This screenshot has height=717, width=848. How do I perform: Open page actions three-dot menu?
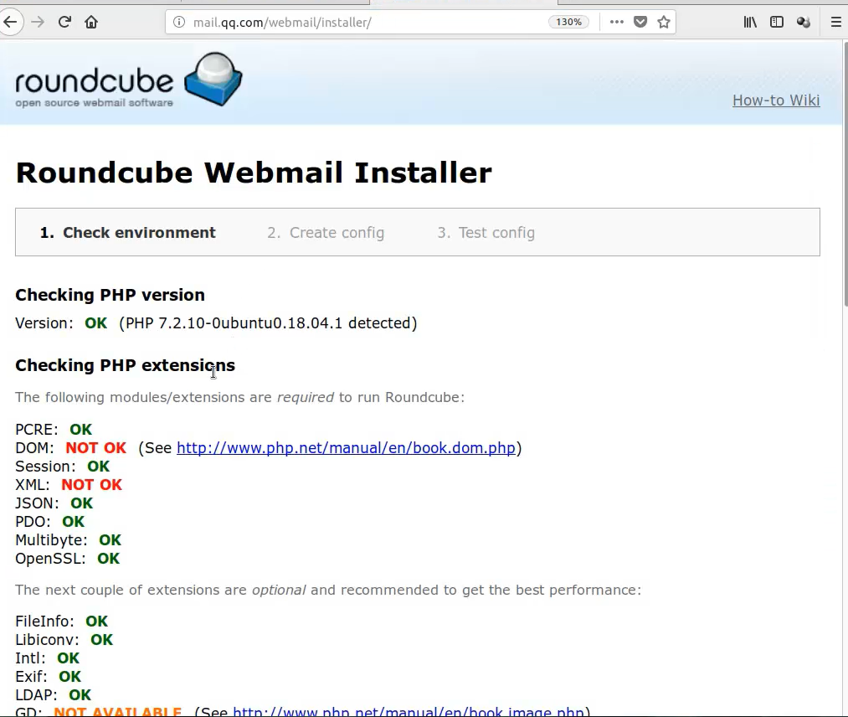click(616, 22)
